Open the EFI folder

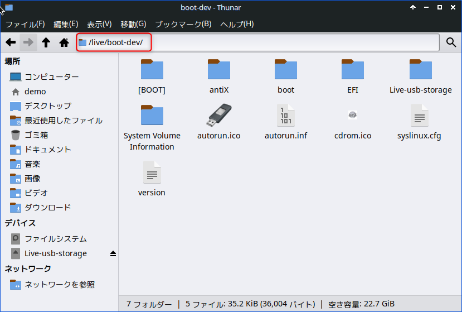click(352, 70)
